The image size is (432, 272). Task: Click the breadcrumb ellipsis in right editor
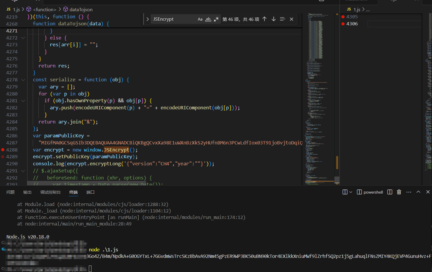(368, 10)
